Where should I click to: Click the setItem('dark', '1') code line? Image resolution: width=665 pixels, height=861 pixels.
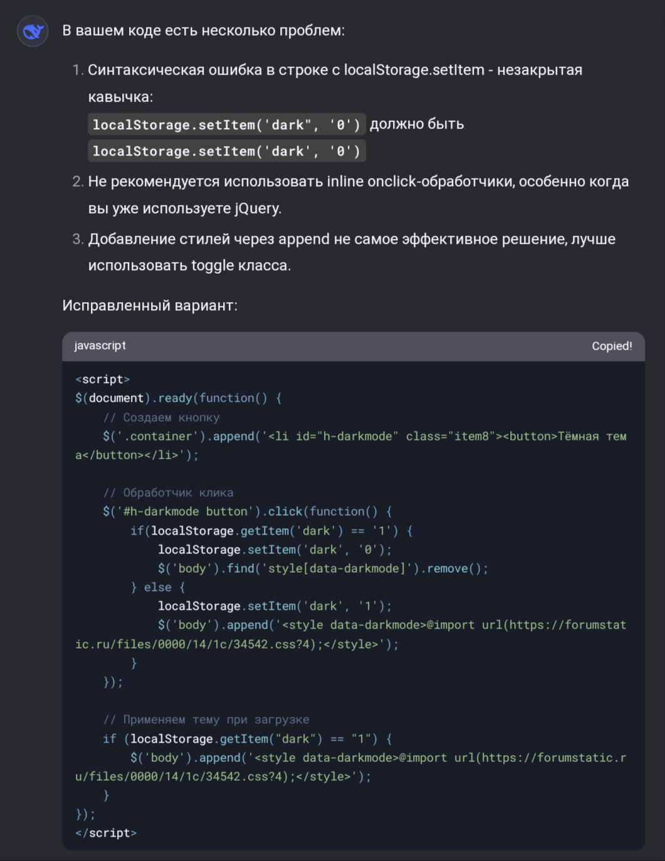(275, 606)
